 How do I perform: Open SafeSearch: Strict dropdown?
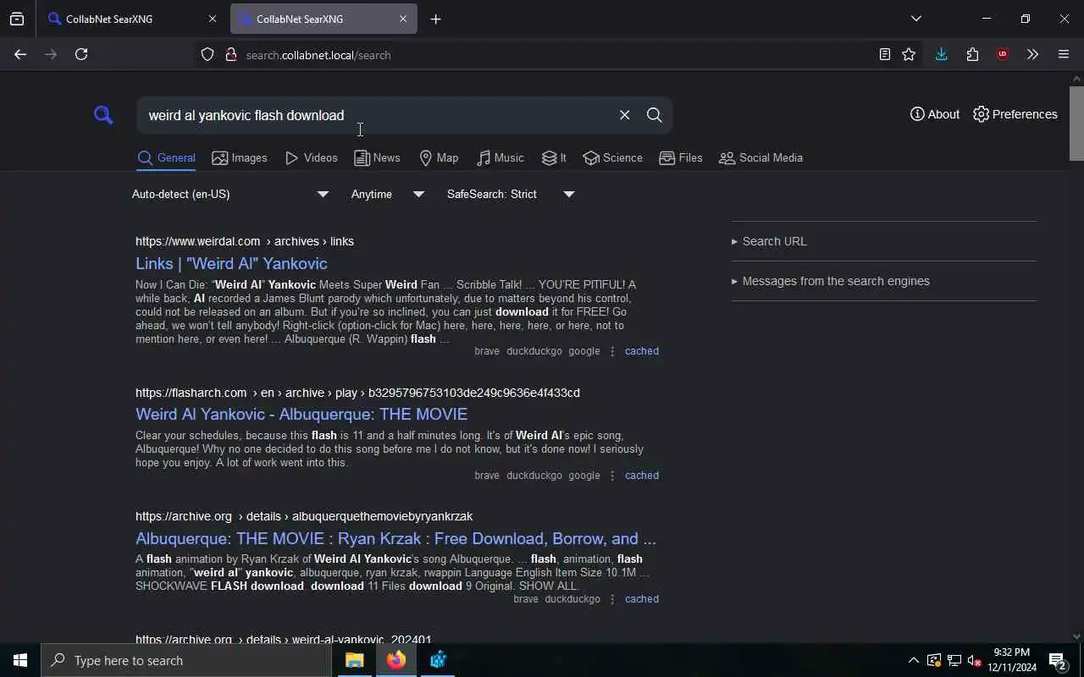click(x=511, y=194)
